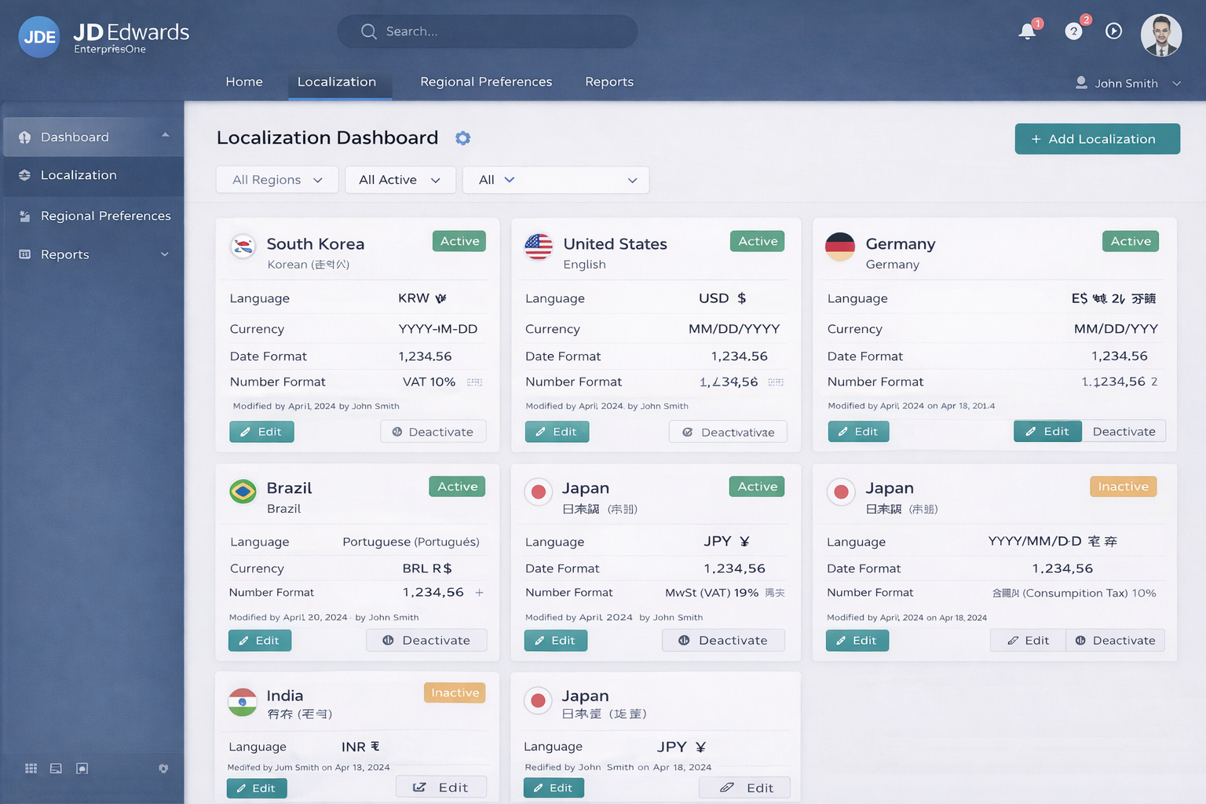The image size is (1206, 804).
Task: Edit the South Korea localization
Action: click(261, 432)
